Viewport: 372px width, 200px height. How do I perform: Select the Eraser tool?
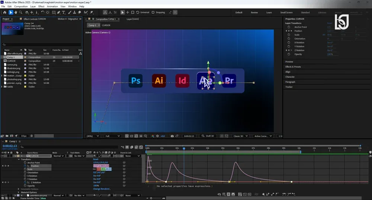pyautogui.click(x=80, y=12)
